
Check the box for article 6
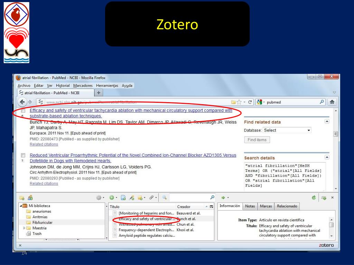23,111
